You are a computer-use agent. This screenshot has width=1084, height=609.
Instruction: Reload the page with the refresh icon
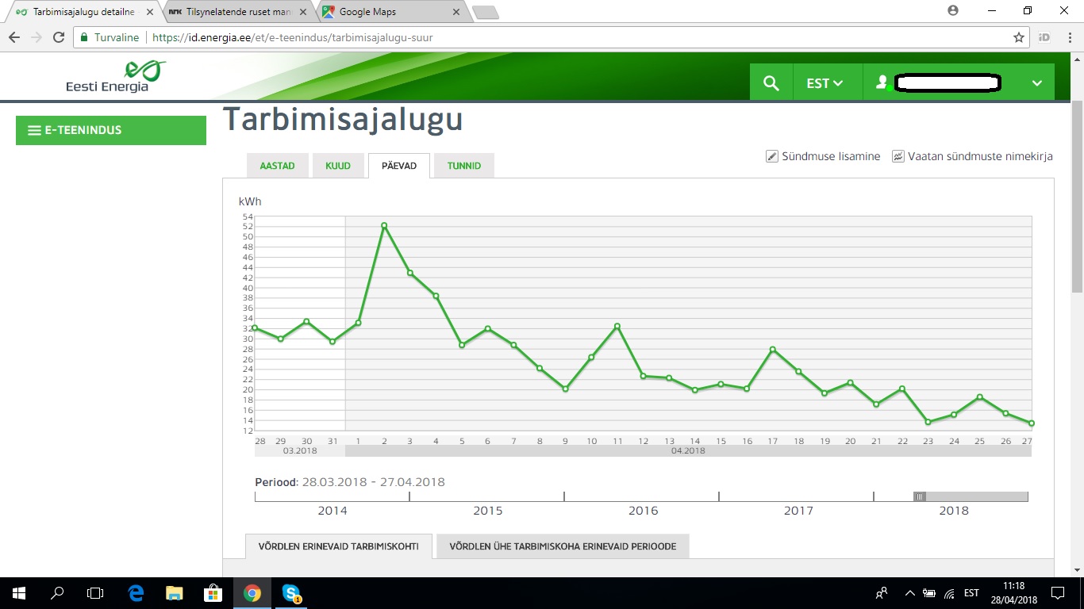tap(58, 37)
